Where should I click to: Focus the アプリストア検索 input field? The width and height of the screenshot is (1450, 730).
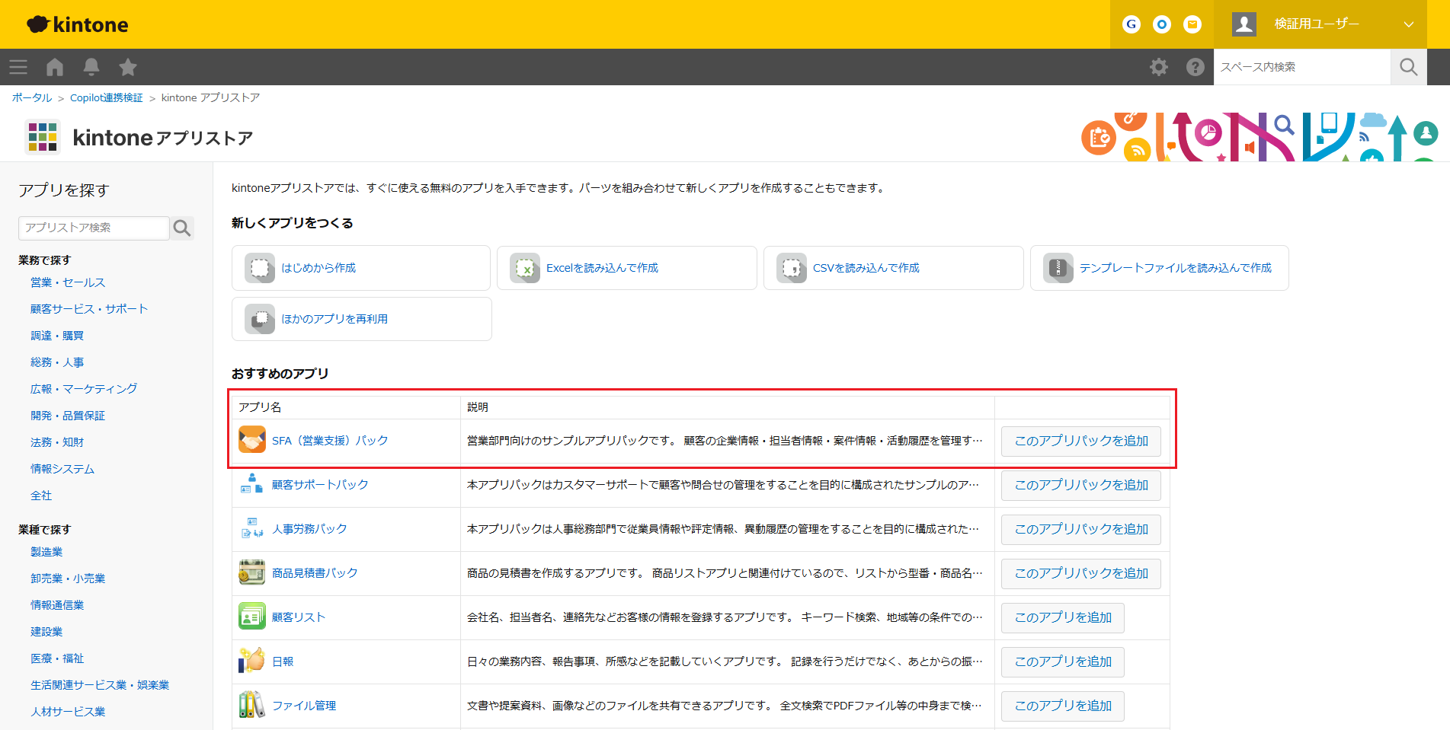pos(94,228)
